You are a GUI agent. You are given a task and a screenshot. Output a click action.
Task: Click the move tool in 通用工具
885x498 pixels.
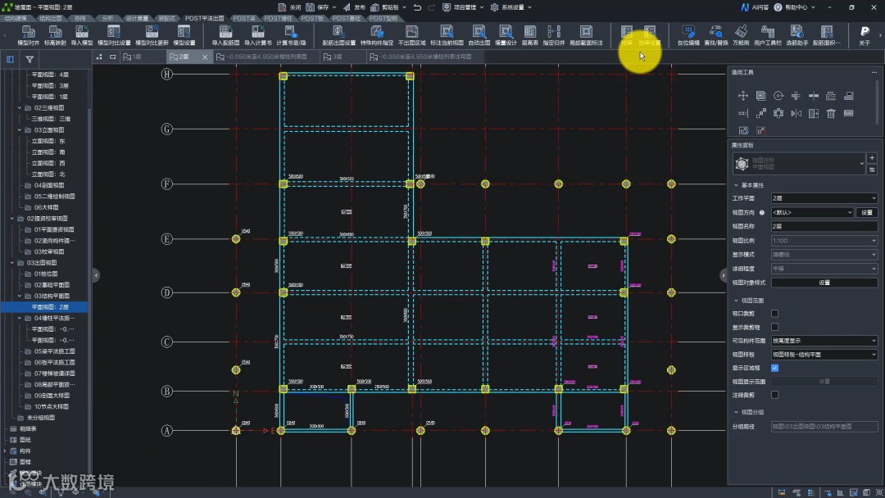743,96
